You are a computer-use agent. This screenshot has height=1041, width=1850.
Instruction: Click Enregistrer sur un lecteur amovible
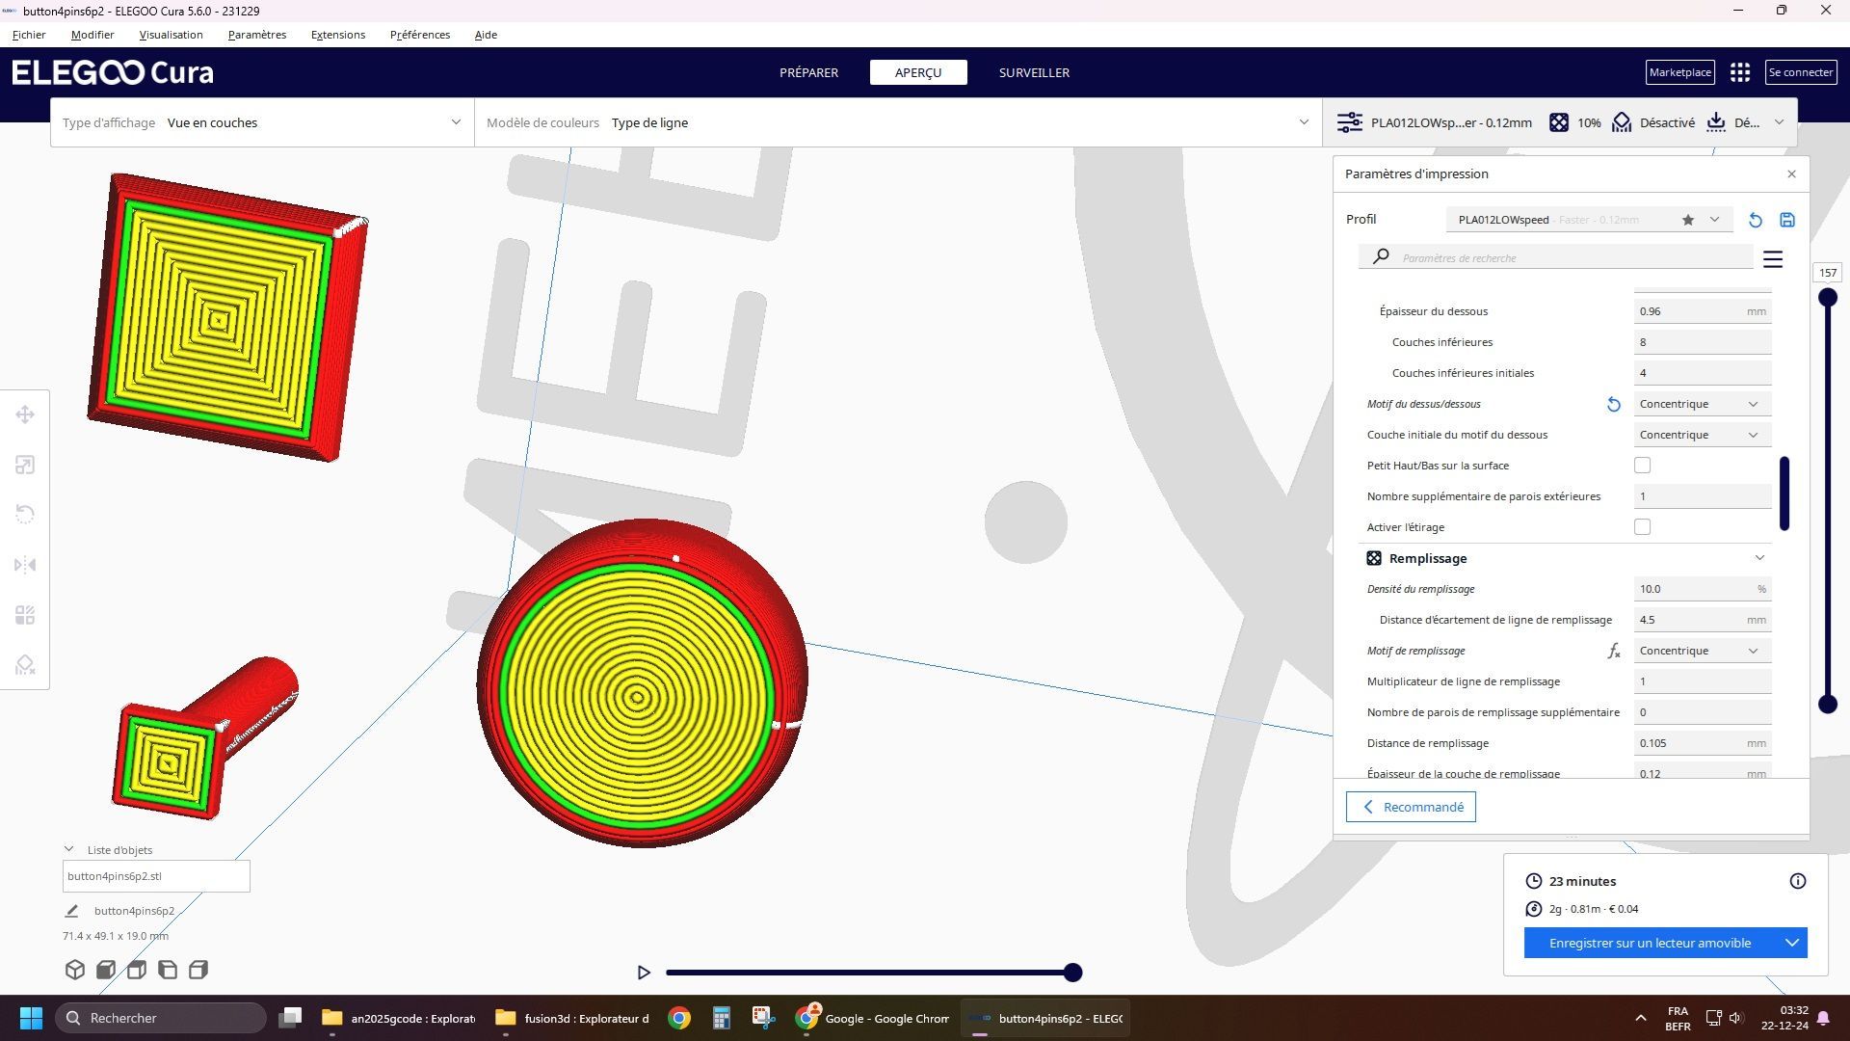(1650, 943)
